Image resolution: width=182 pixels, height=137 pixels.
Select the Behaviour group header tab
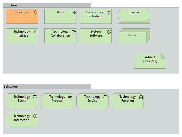pyautogui.click(x=47, y=87)
